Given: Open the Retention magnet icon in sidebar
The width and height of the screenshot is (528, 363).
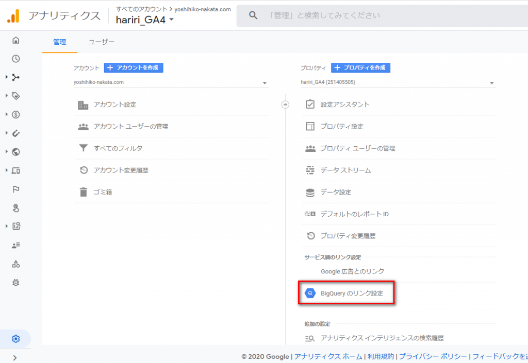Looking at the screenshot, I should tap(16, 133).
